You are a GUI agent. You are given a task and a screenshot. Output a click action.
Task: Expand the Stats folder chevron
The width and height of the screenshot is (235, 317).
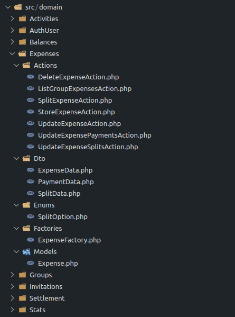12,310
